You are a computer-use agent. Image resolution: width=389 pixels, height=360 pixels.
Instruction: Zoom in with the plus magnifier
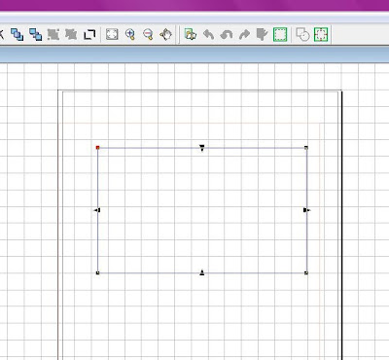coord(130,34)
